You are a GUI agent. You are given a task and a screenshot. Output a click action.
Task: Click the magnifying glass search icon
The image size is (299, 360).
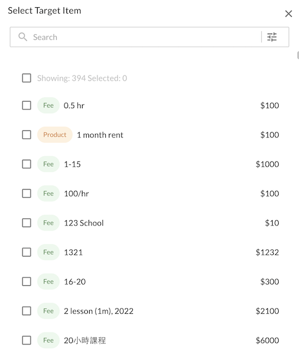pos(23,36)
